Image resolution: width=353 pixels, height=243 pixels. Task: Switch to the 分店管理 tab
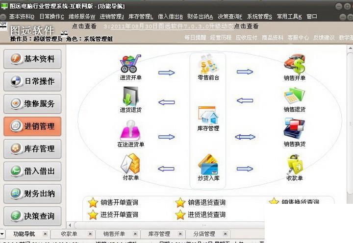pyautogui.click(x=204, y=234)
